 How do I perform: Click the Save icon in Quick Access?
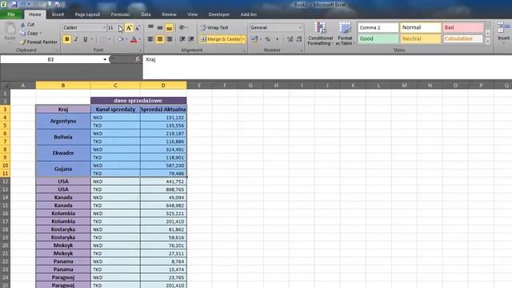(x=14, y=4)
